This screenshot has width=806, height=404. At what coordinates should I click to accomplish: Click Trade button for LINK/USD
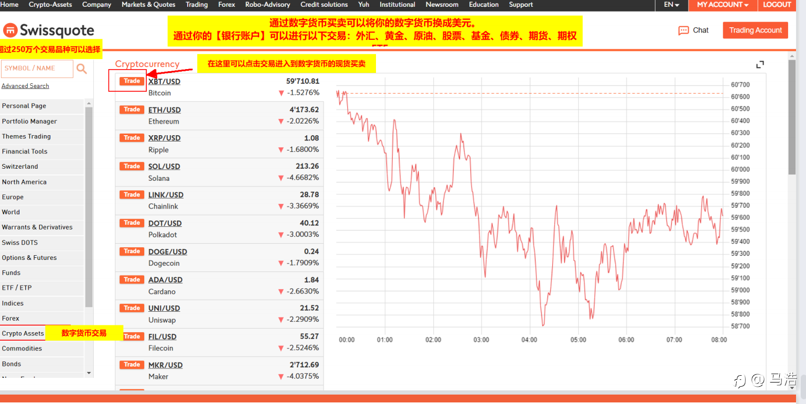coord(132,194)
